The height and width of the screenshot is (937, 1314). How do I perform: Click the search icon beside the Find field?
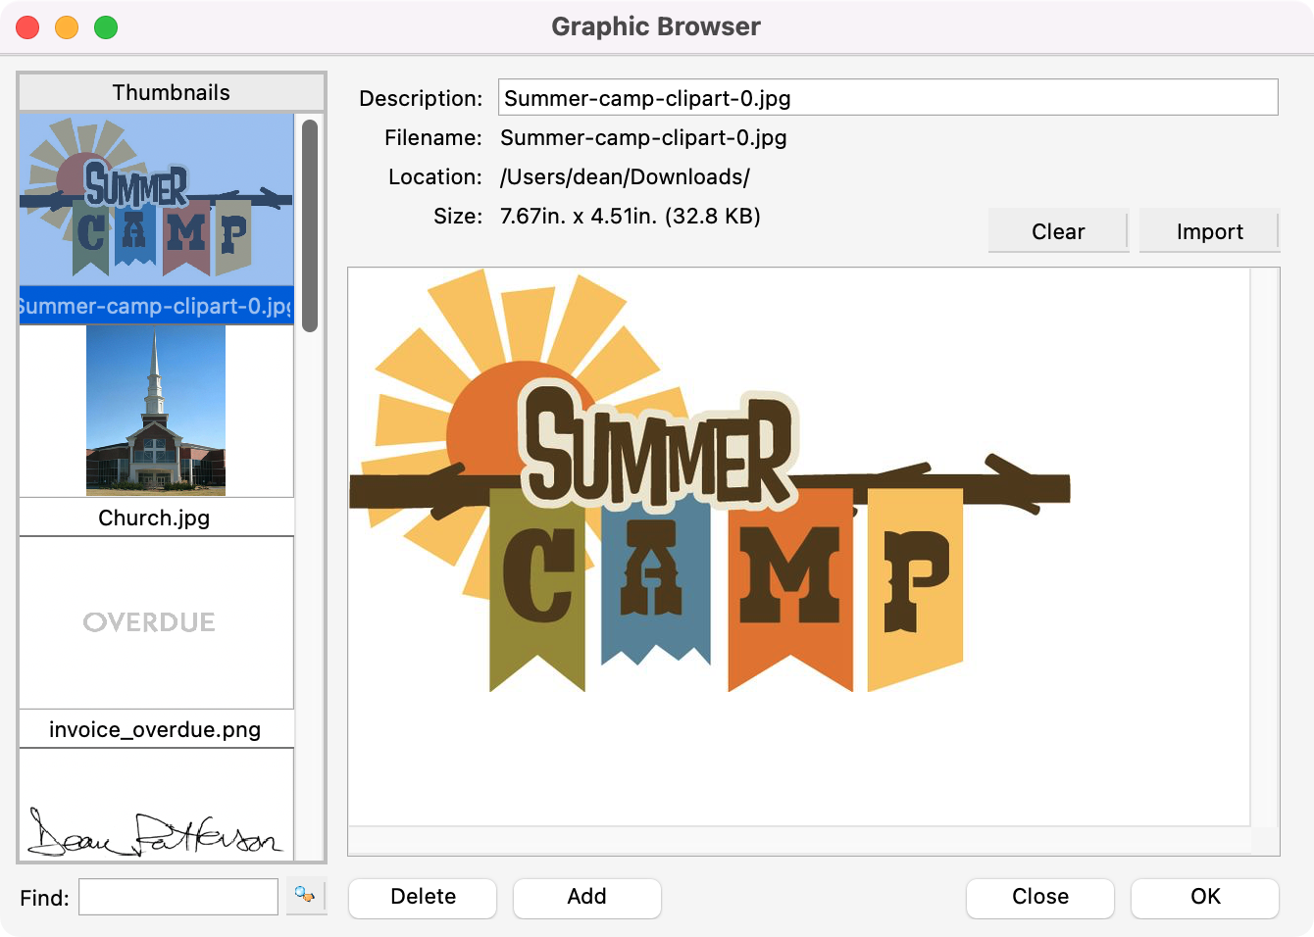click(305, 896)
